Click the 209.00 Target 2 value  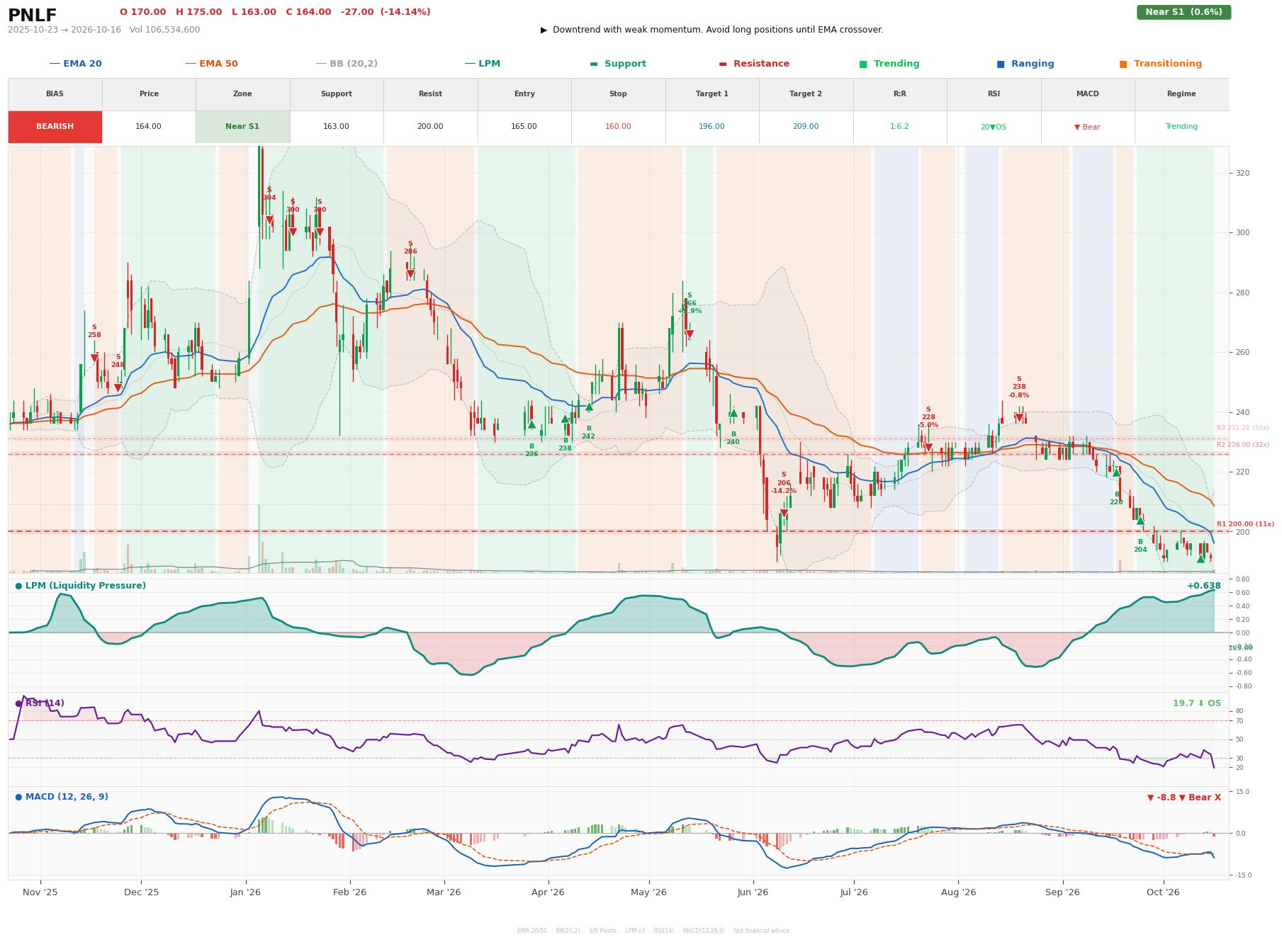806,127
